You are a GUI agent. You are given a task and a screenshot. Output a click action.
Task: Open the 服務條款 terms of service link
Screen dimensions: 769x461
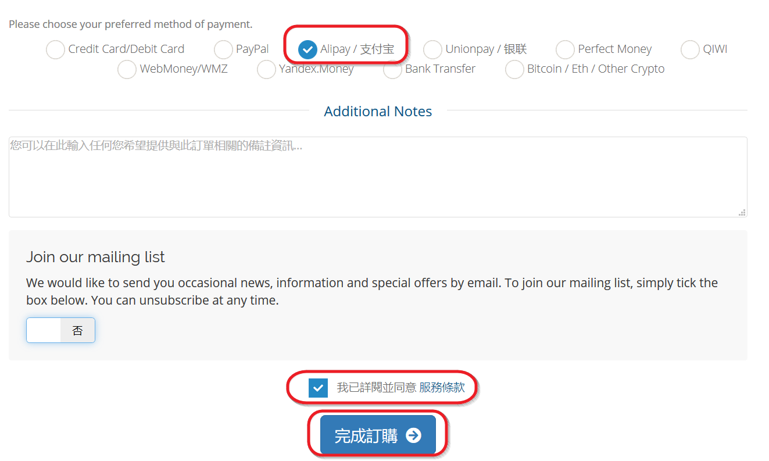[x=442, y=388]
